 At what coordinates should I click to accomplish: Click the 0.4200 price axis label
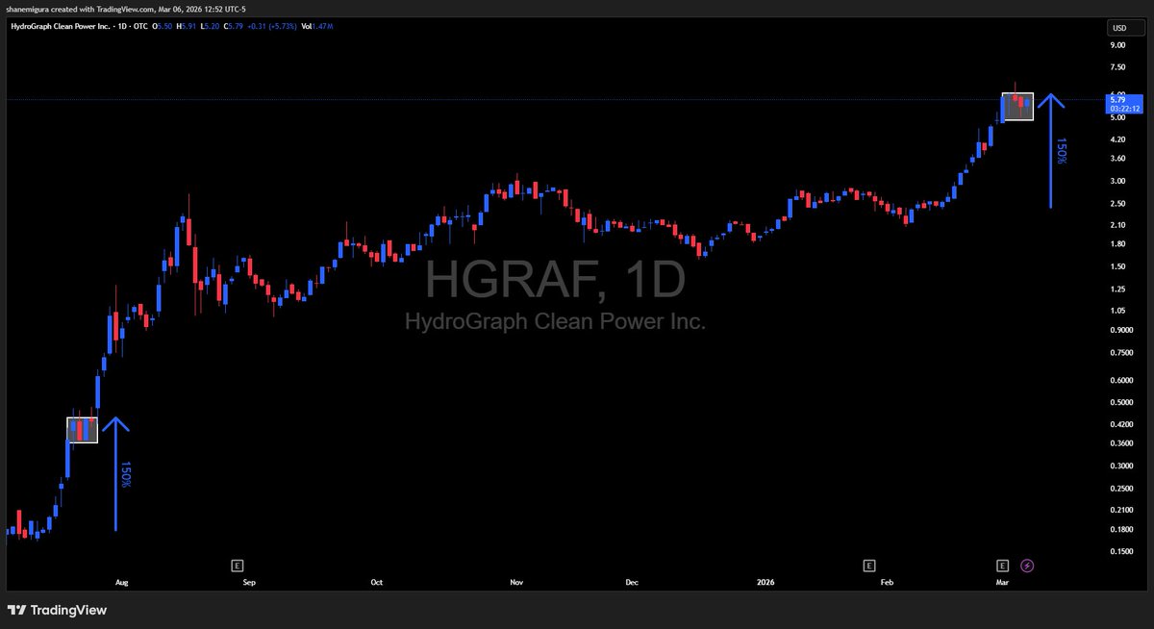tap(1120, 423)
